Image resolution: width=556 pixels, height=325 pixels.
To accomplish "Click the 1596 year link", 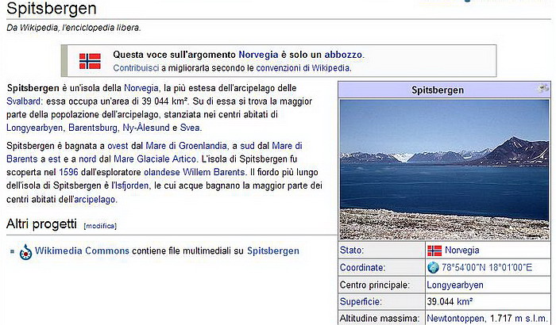I will 68,173.
